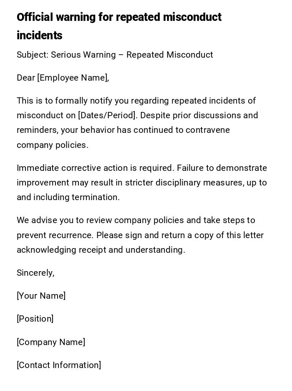Click the Subject line text
The width and height of the screenshot is (292, 391).
(x=115, y=55)
